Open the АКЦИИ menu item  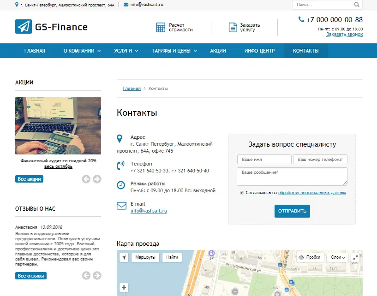click(217, 51)
